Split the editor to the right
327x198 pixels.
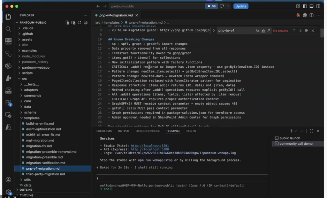click(x=311, y=15)
